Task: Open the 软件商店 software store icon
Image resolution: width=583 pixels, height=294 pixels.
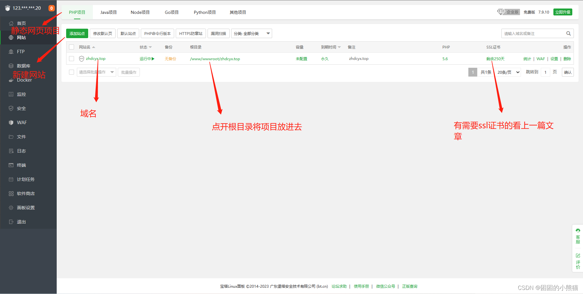Action: click(x=11, y=193)
